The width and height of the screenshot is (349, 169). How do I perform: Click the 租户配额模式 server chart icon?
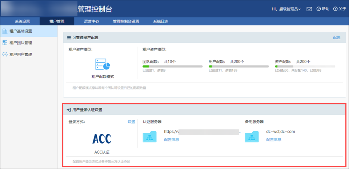[103, 64]
